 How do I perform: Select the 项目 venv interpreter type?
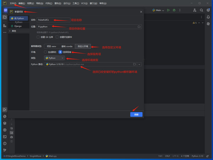pos(51,46)
